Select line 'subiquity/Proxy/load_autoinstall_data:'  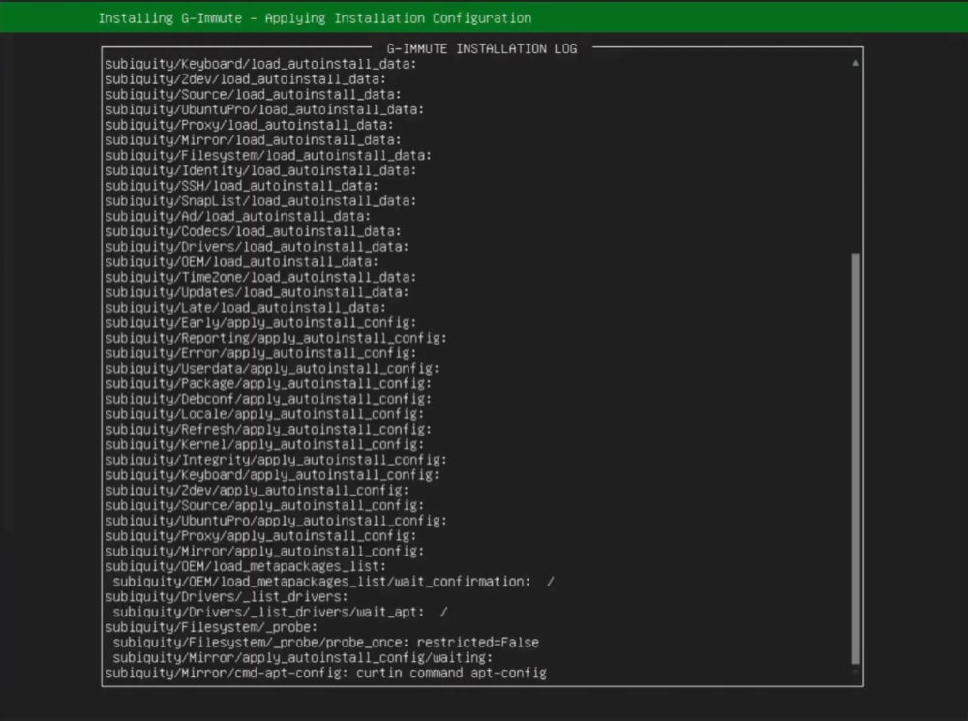pos(249,125)
